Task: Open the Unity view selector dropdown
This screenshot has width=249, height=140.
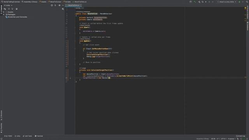Action: pyautogui.click(x=8, y=5)
